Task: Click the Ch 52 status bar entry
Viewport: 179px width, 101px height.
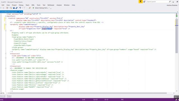Action: click(106, 100)
